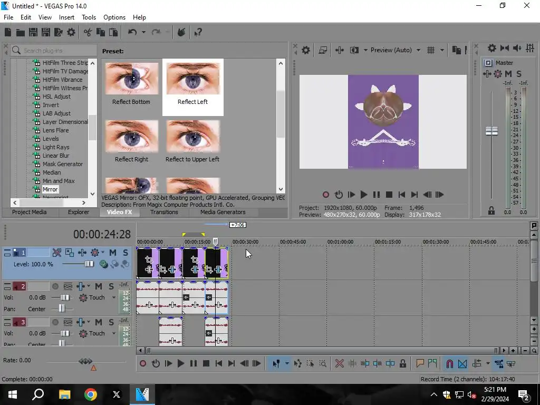Image resolution: width=540 pixels, height=405 pixels.
Task: Mute video track 1 with M button
Action: coord(113,253)
